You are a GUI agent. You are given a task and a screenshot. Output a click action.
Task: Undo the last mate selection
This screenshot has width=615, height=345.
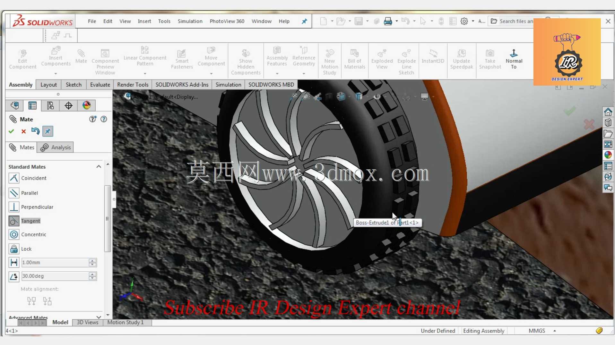[x=35, y=131]
